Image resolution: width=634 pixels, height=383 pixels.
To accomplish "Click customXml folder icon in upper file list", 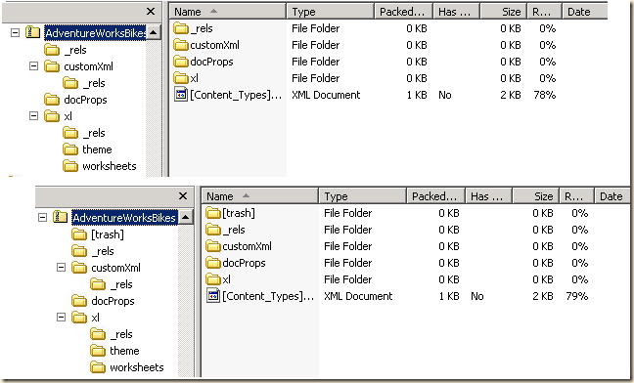I will point(181,45).
